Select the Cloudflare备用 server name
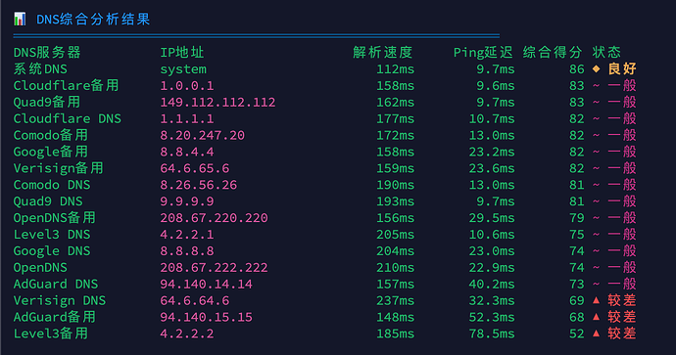The image size is (676, 355). pyautogui.click(x=66, y=86)
